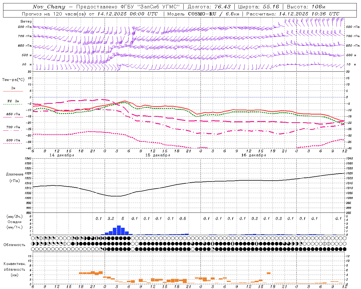Screen dimensions: 361x289
Task: Click left "500 гПа" label in wind panel
Action: tap(25, 27)
